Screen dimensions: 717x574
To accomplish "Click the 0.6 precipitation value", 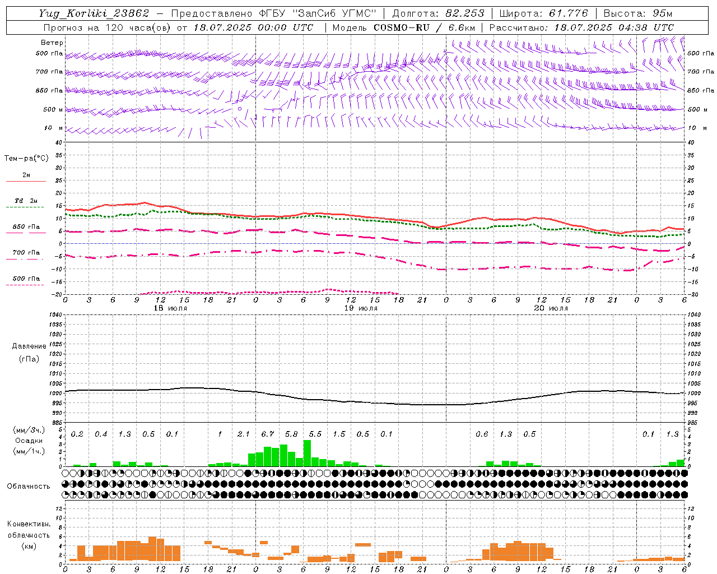I will (x=482, y=434).
